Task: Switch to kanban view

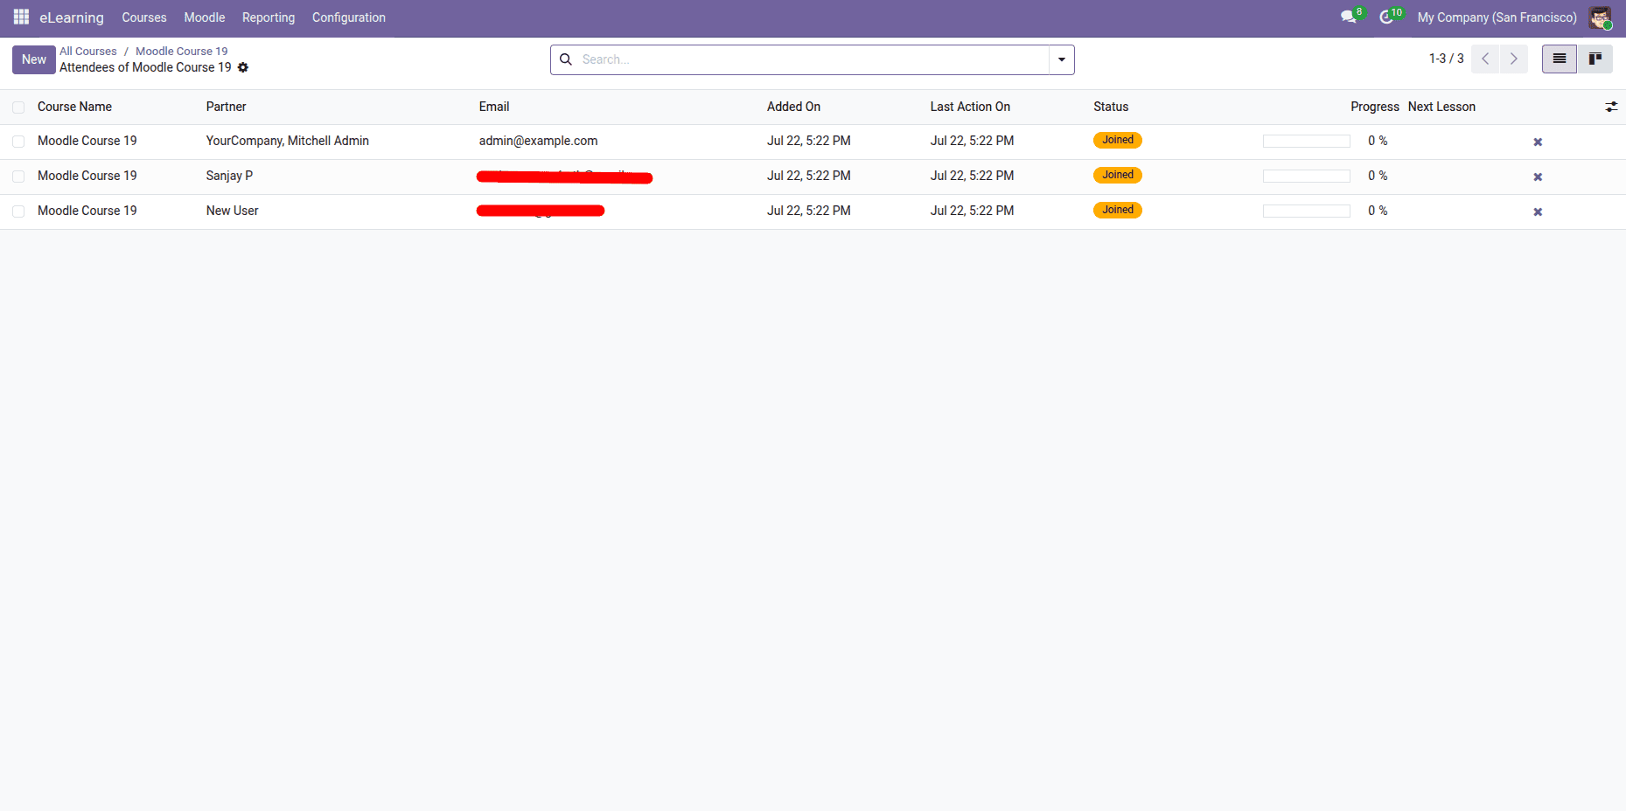Action: pyautogui.click(x=1595, y=59)
